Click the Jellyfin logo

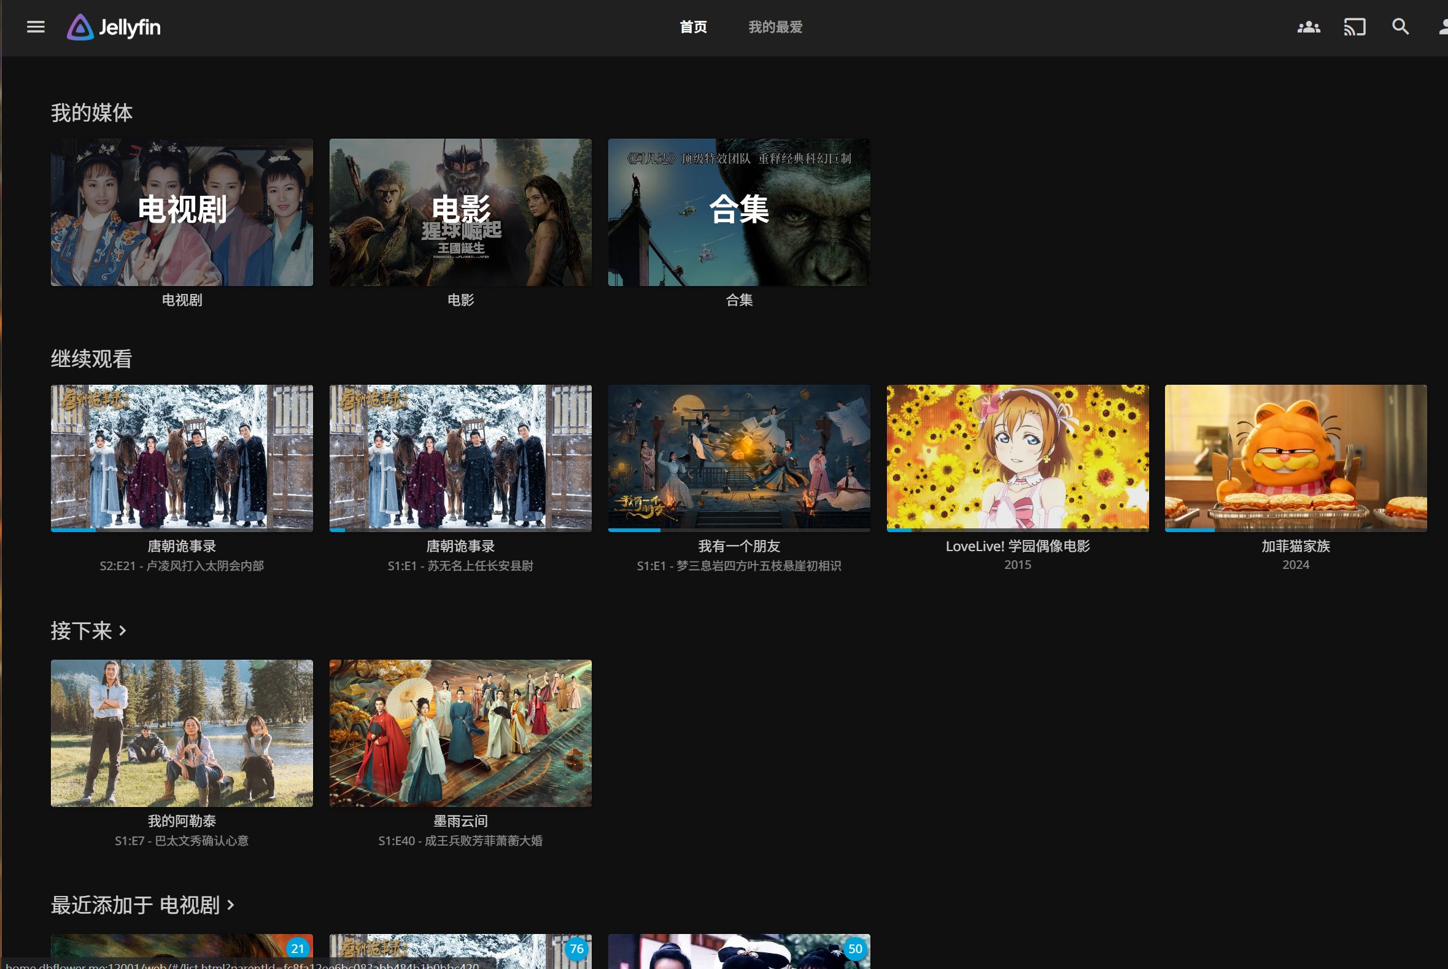coord(114,27)
